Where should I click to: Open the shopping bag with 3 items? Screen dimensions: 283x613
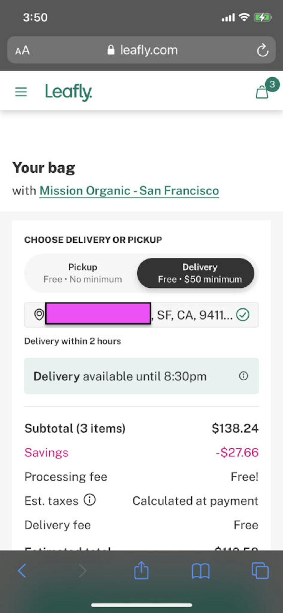pyautogui.click(x=262, y=91)
